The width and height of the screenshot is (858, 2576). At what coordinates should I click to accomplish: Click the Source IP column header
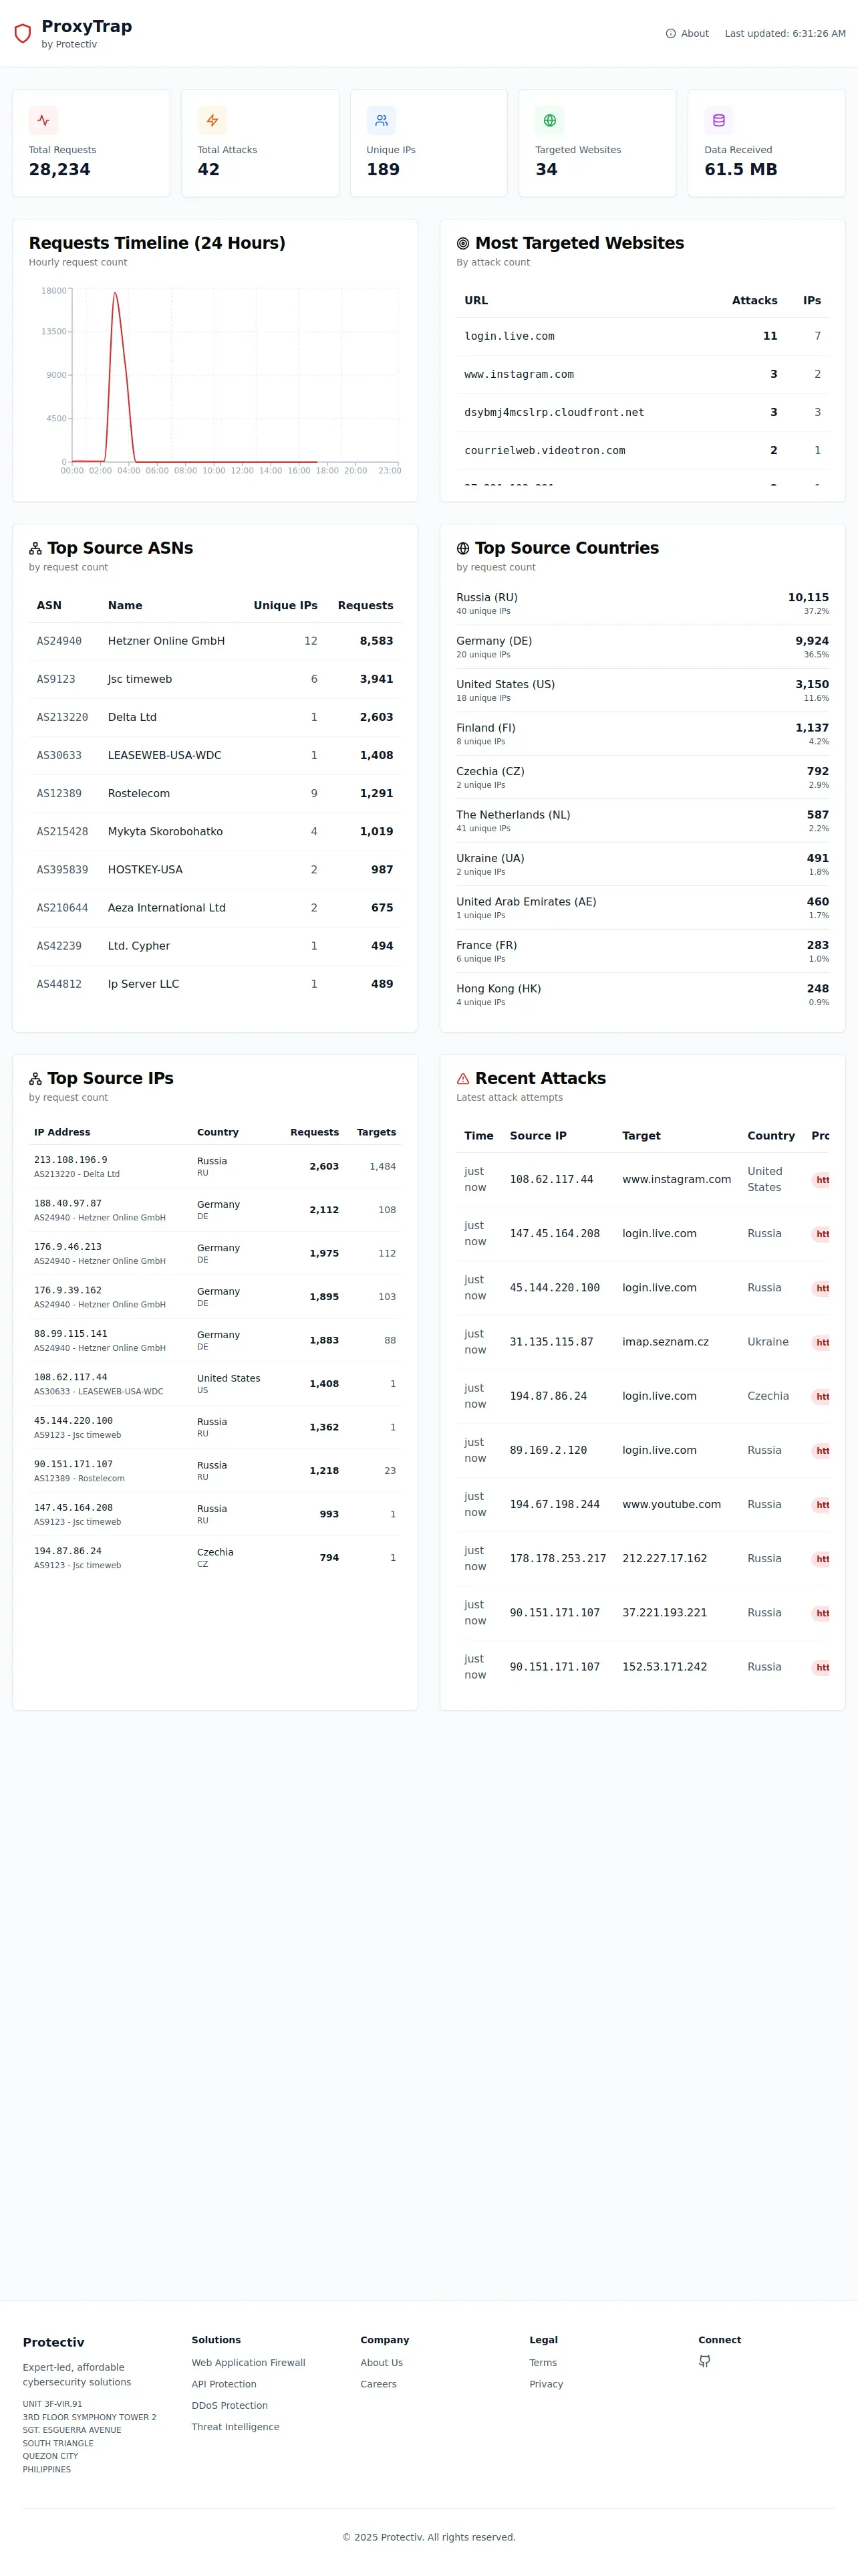pyautogui.click(x=539, y=1135)
